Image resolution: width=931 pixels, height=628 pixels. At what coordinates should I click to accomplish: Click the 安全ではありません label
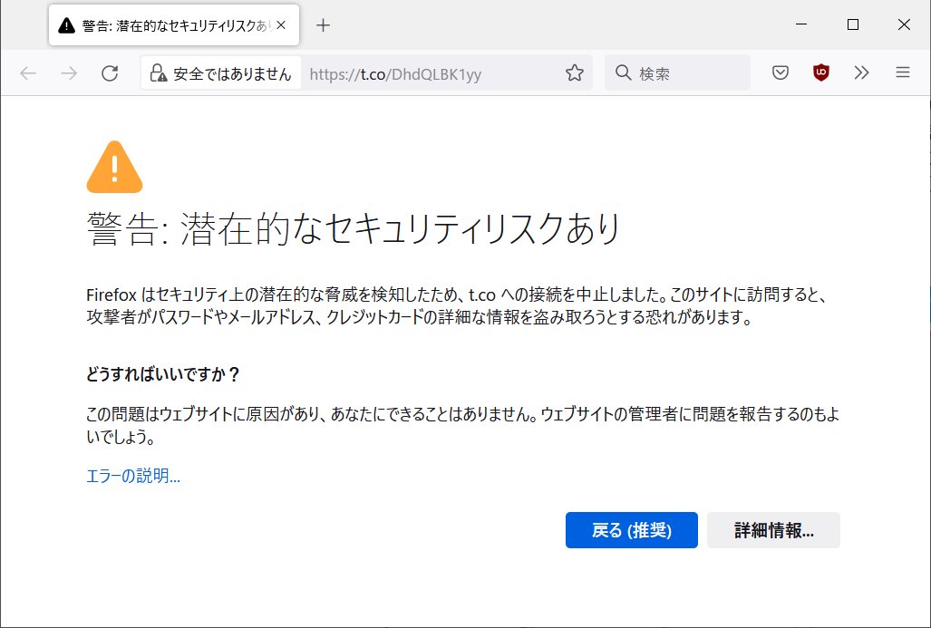232,73
